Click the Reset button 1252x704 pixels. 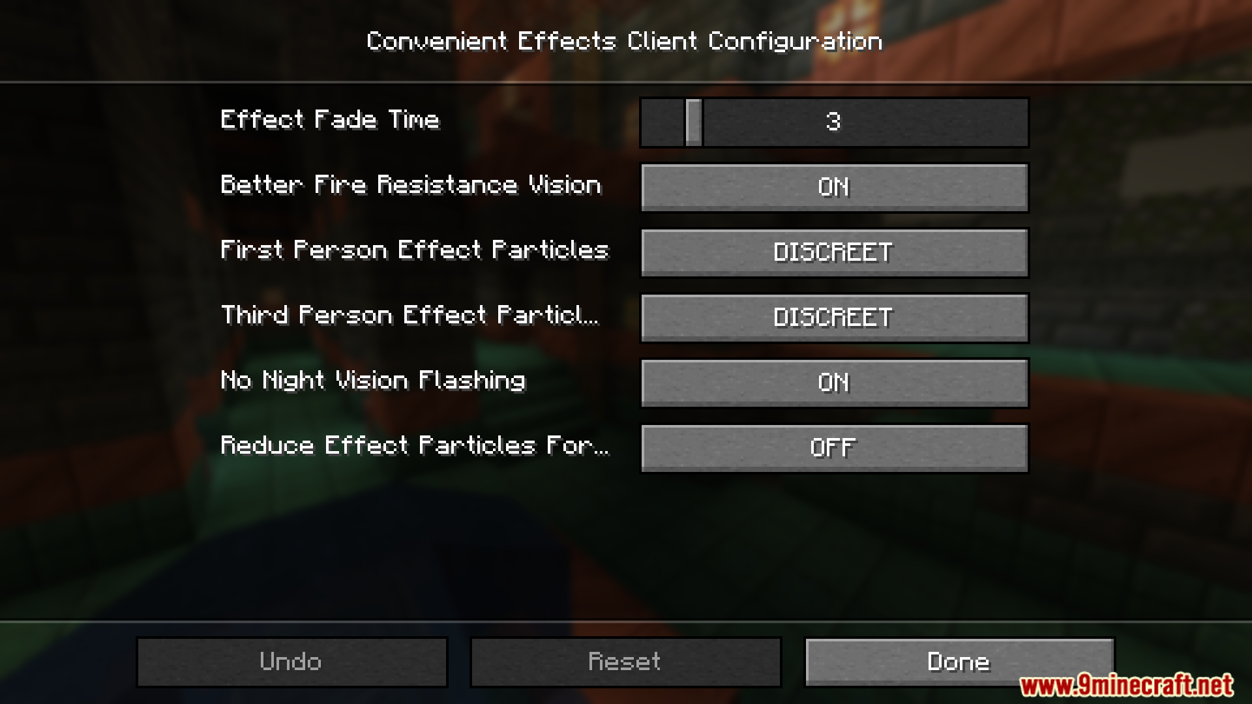point(625,662)
